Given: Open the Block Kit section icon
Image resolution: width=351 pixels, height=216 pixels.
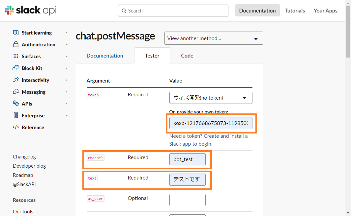Looking at the screenshot, I should pos(15,68).
